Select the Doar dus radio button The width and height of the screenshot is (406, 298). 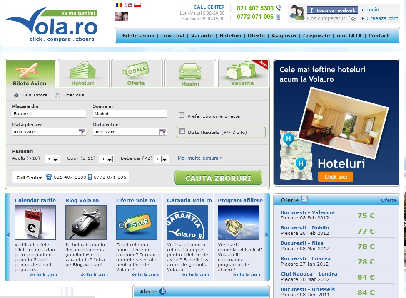(57, 95)
